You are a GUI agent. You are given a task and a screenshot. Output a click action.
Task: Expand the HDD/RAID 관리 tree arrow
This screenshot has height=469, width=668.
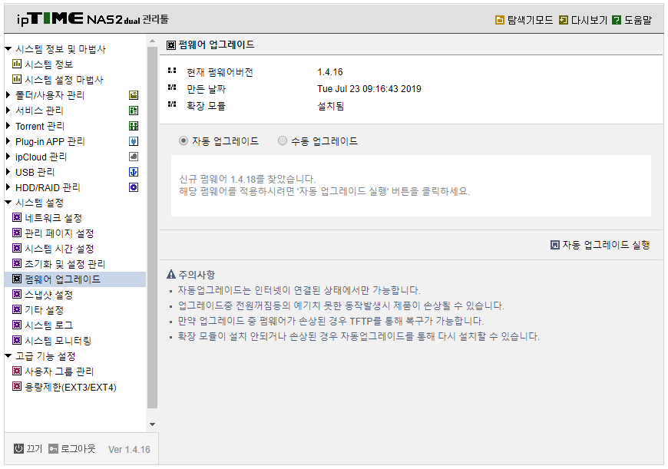[x=8, y=187]
